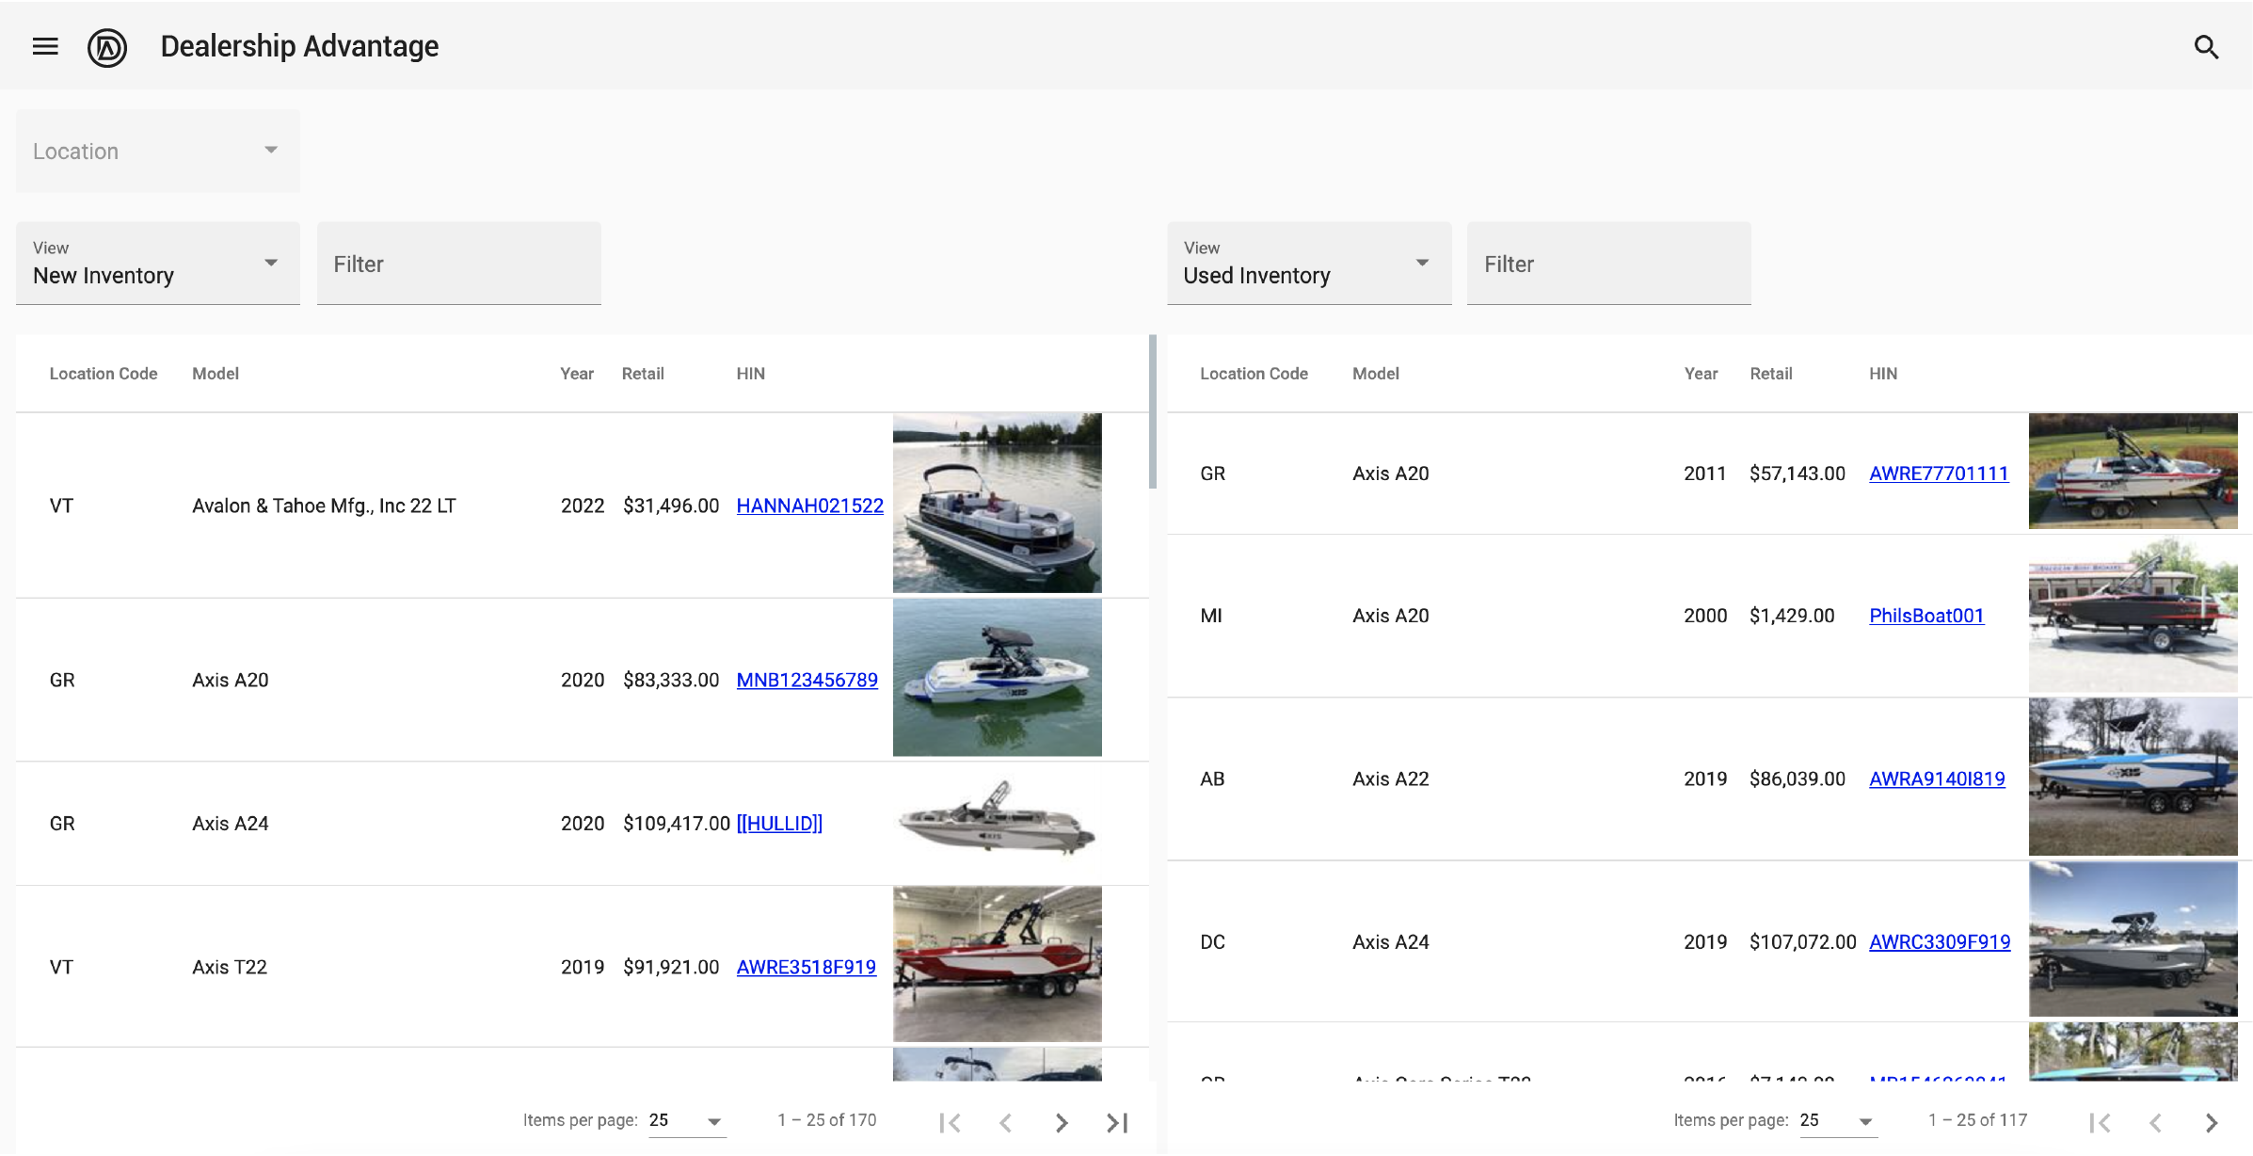This screenshot has width=2253, height=1156.
Task: Click the Dealership Advantage logo icon
Action: pyautogui.click(x=107, y=47)
